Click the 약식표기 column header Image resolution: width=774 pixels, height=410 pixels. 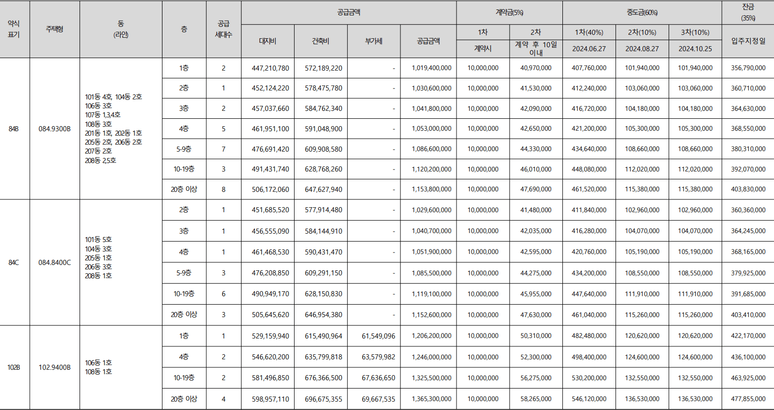[14, 29]
